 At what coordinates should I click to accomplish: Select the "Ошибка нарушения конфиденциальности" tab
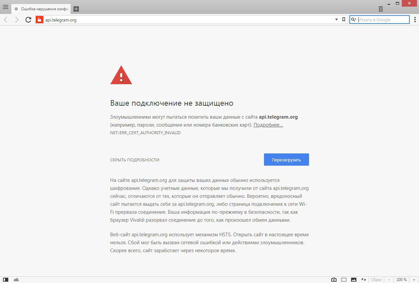pyautogui.click(x=41, y=9)
